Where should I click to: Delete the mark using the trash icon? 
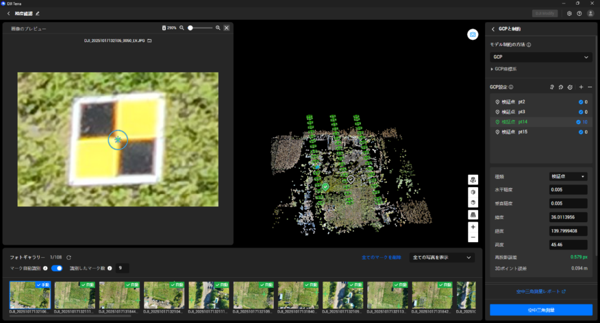164,28
